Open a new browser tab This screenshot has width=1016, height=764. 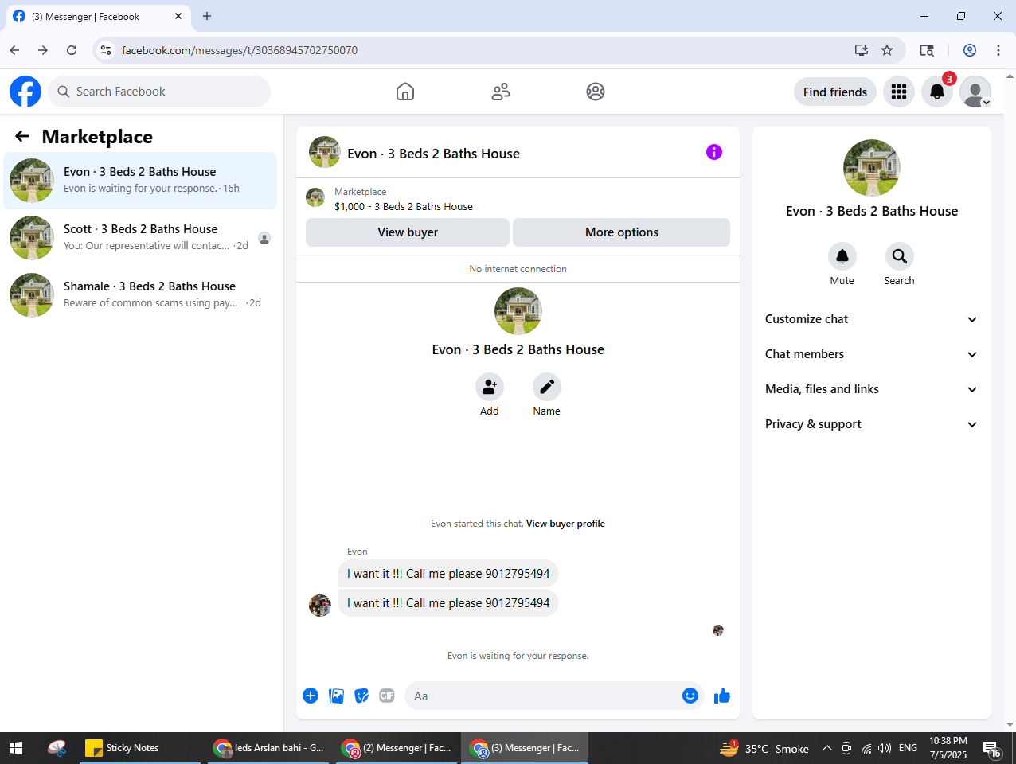click(x=207, y=16)
